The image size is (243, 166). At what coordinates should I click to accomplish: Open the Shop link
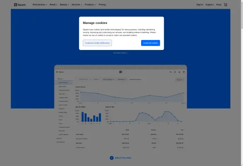219,5
